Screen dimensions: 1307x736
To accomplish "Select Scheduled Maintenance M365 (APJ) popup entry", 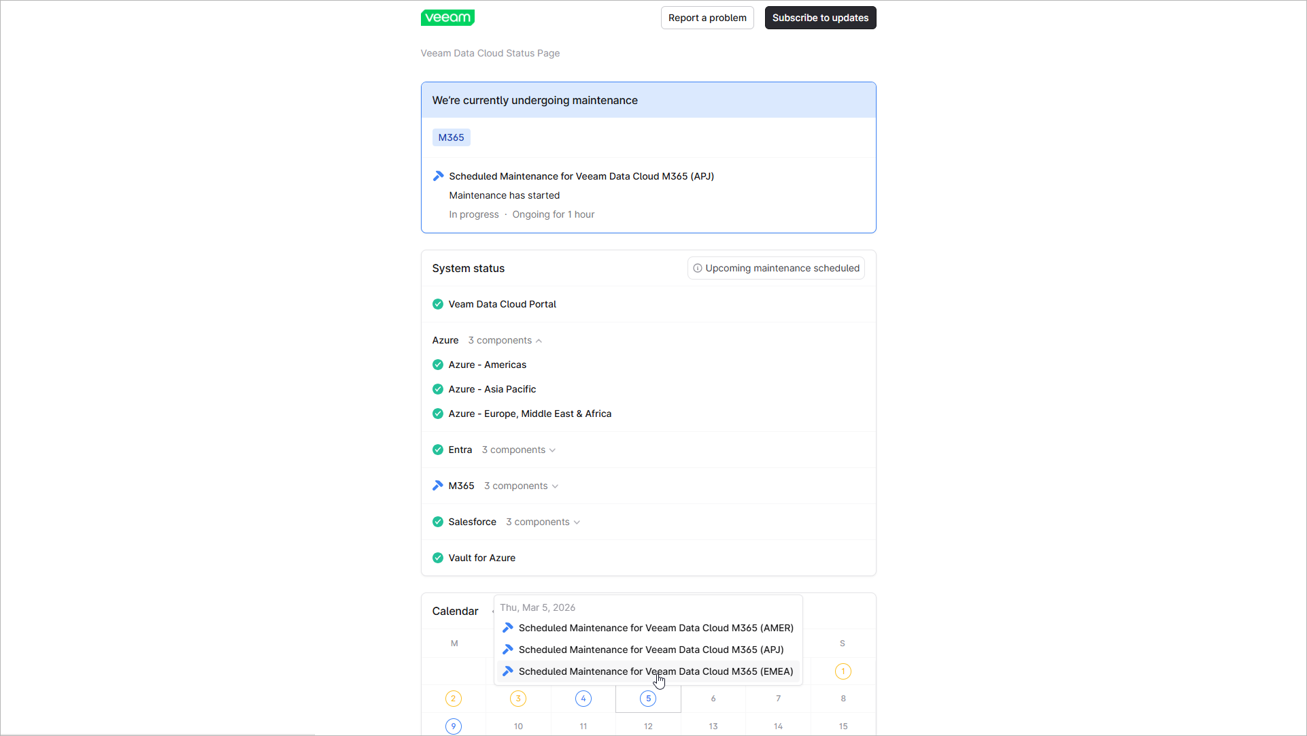I will click(651, 650).
